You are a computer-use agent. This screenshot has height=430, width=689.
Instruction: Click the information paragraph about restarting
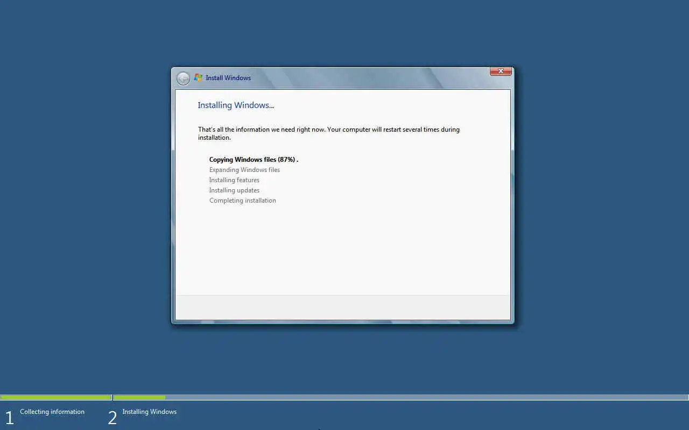(329, 133)
